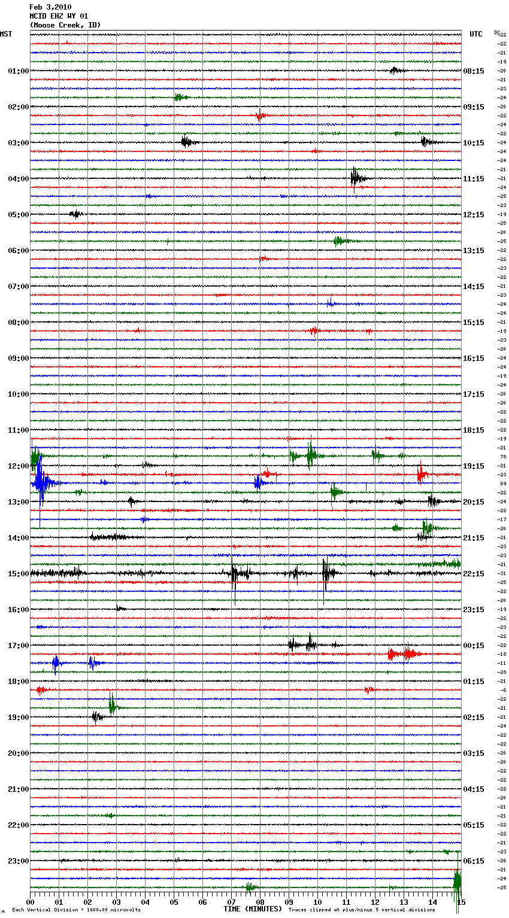Viewport: 509px width, 918px height.
Task: Select the station code MCID EHZ WY 01
Action: tap(59, 16)
